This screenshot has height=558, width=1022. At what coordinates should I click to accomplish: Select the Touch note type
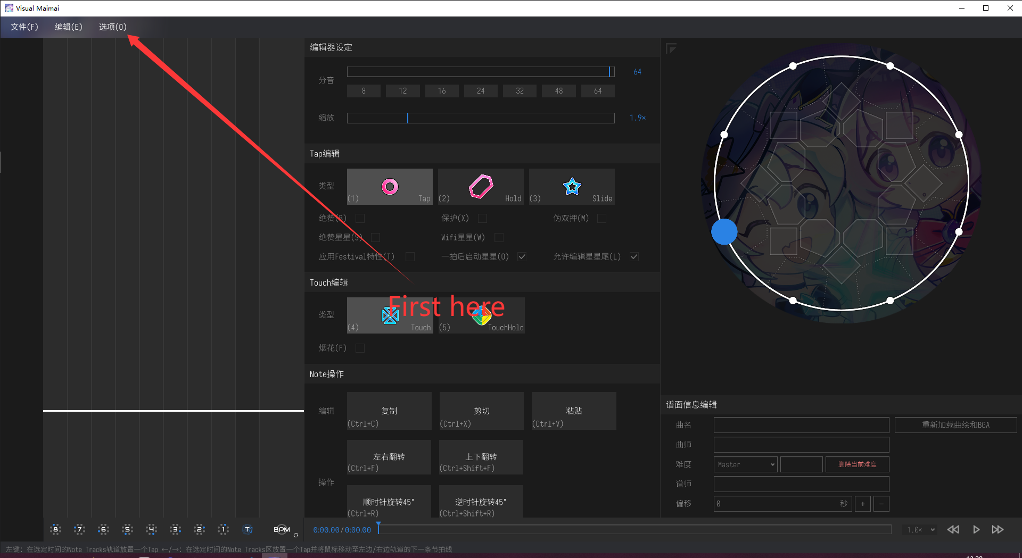[x=390, y=315]
